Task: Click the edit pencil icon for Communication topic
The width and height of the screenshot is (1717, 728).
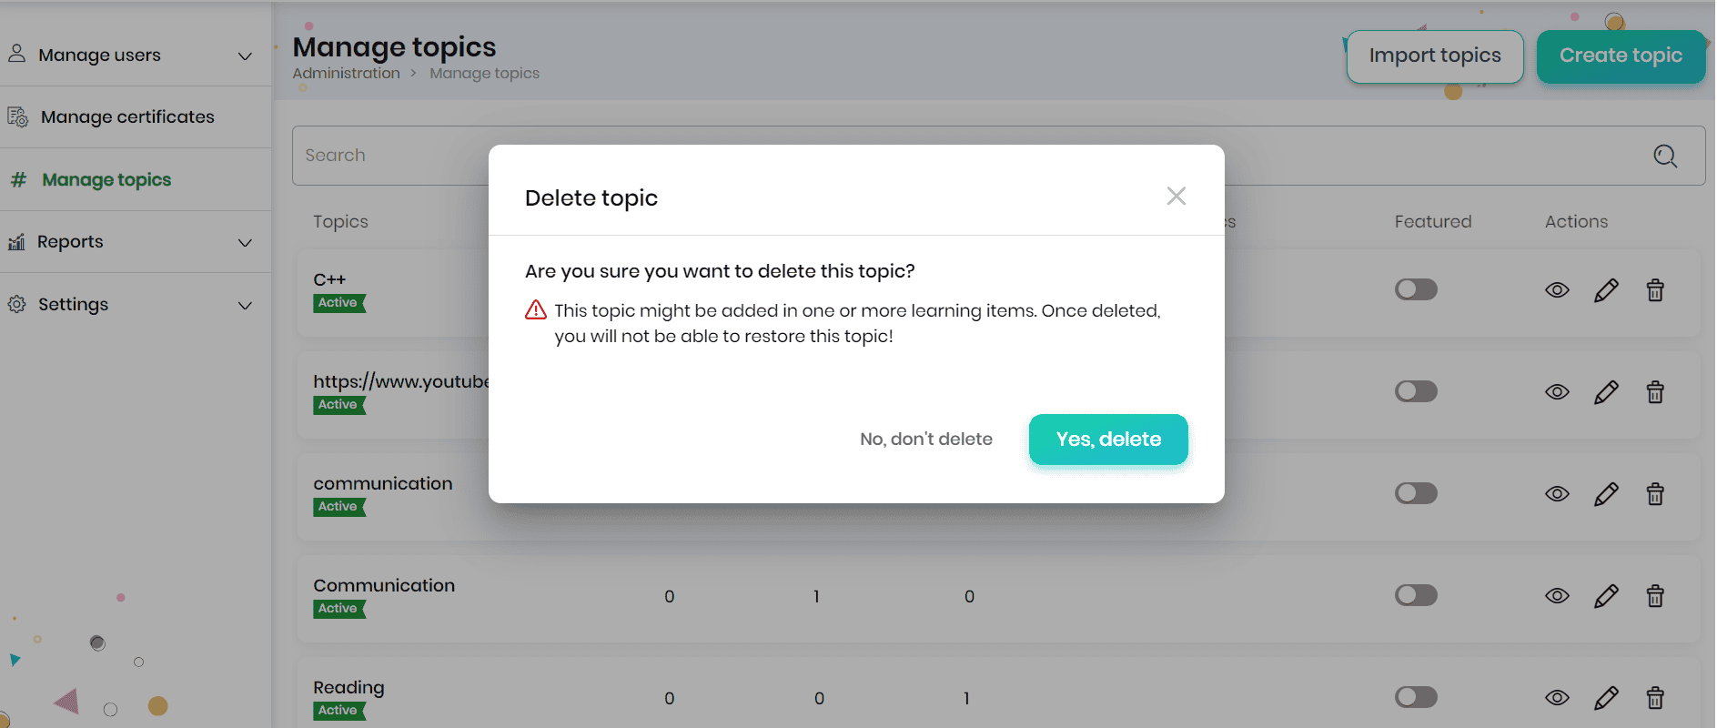Action: [x=1606, y=596]
